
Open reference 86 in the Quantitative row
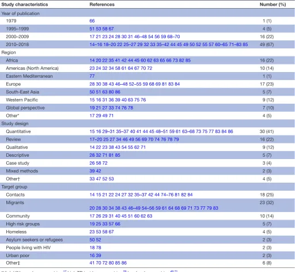230,131
